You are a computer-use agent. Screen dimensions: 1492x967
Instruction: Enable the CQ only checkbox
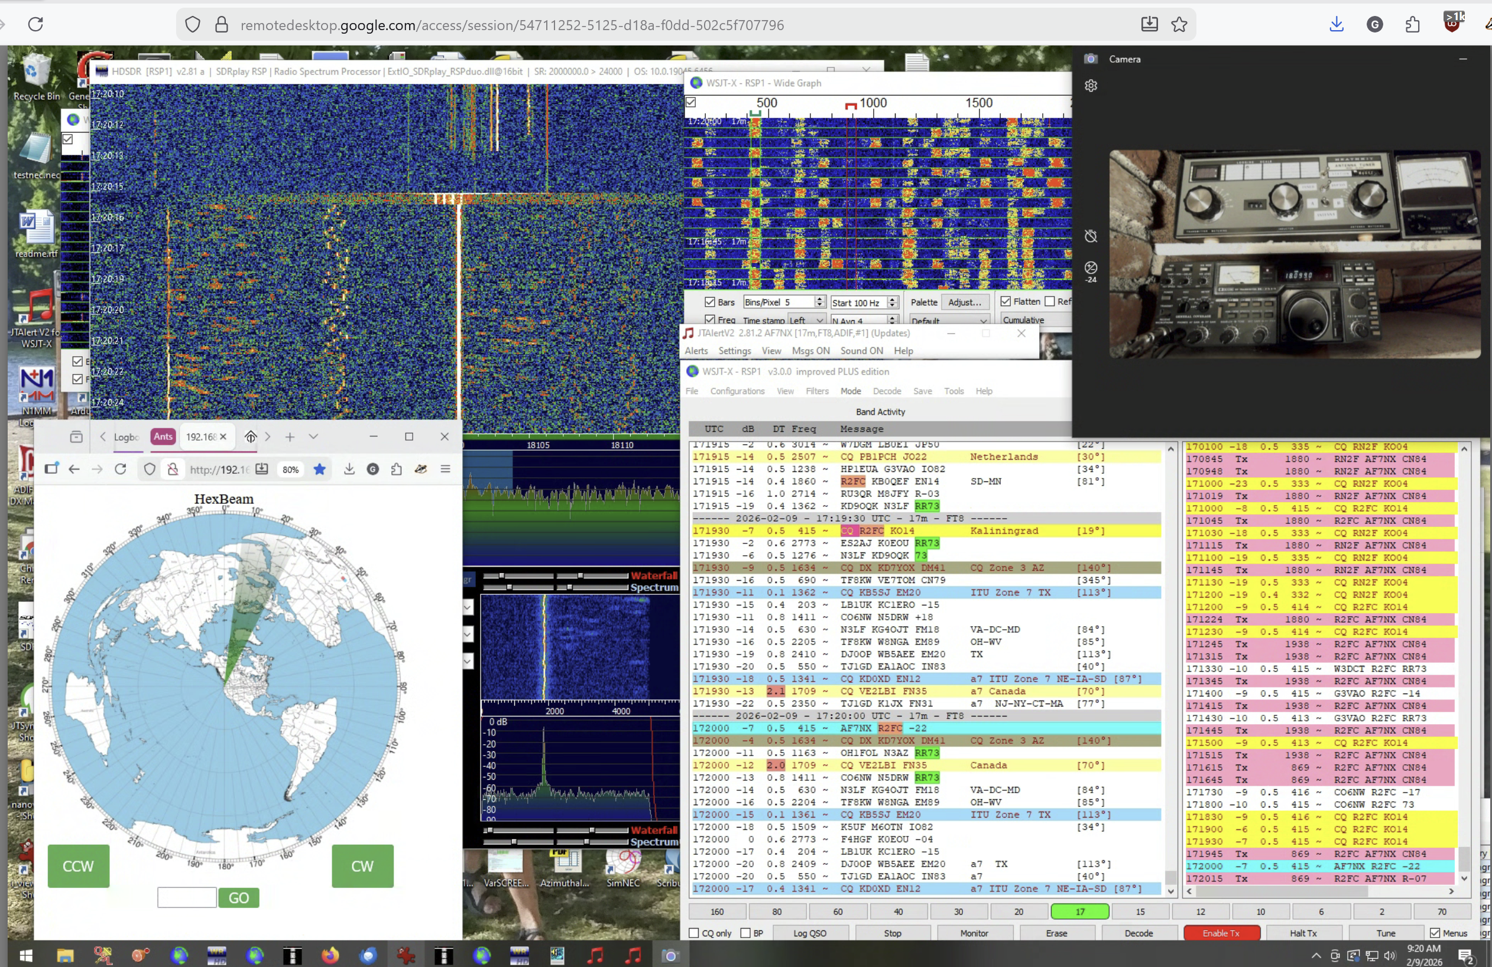click(694, 933)
